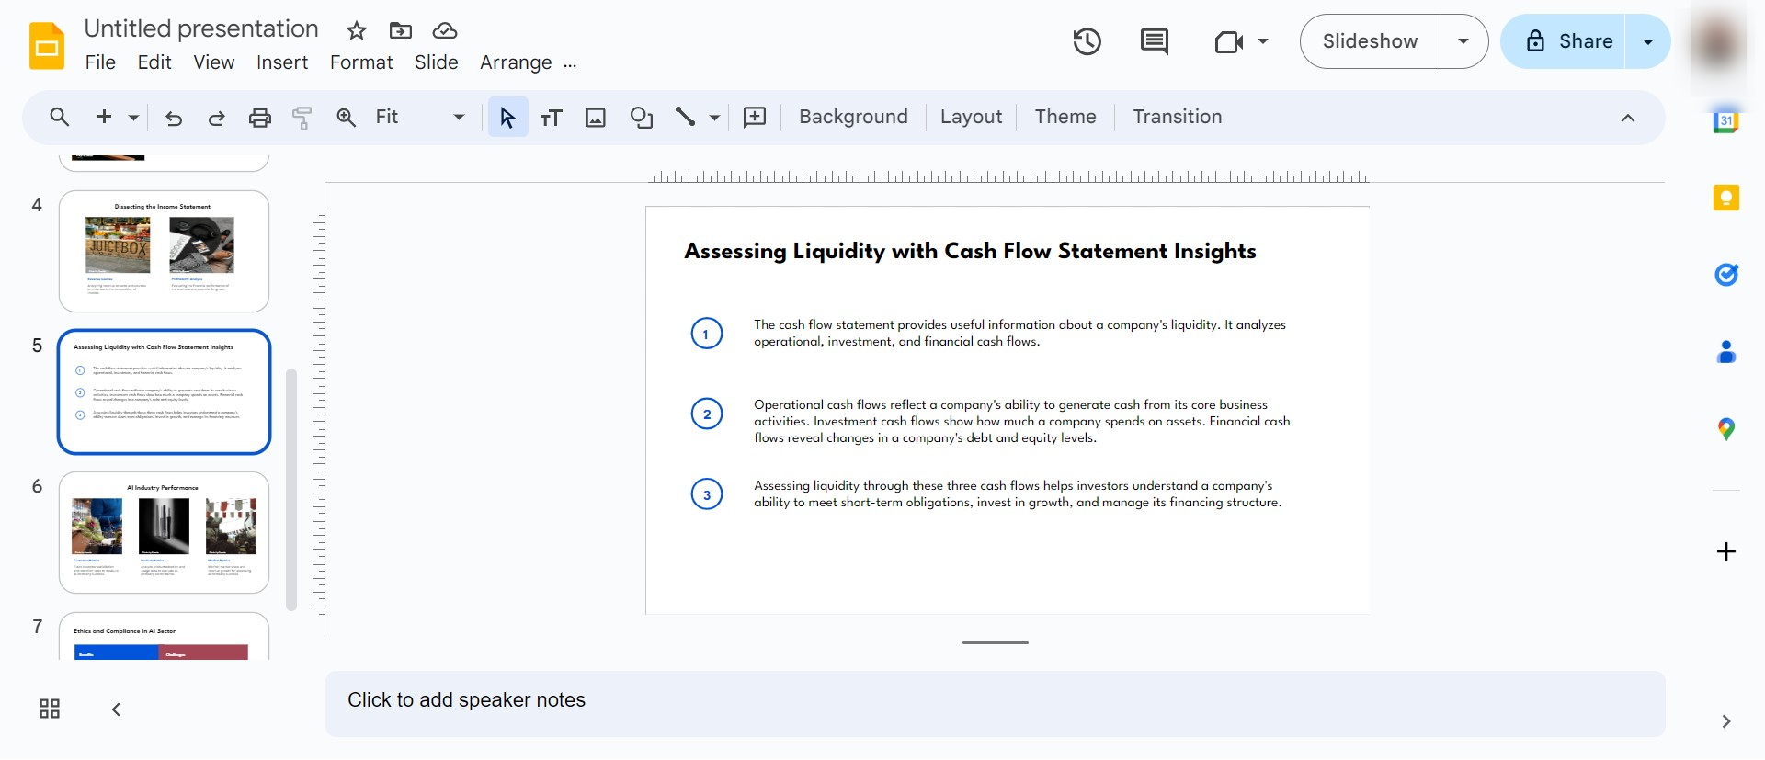Viewport: 1765px width, 760px height.
Task: Click the zoom tool icon
Action: coord(347,118)
